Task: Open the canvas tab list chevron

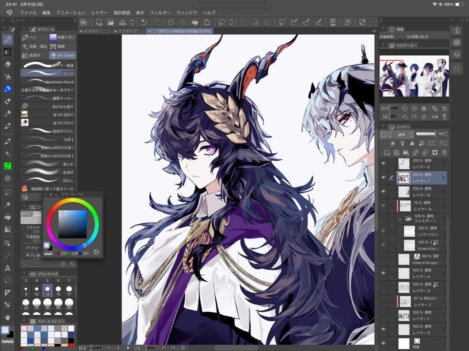Action: 374,31
